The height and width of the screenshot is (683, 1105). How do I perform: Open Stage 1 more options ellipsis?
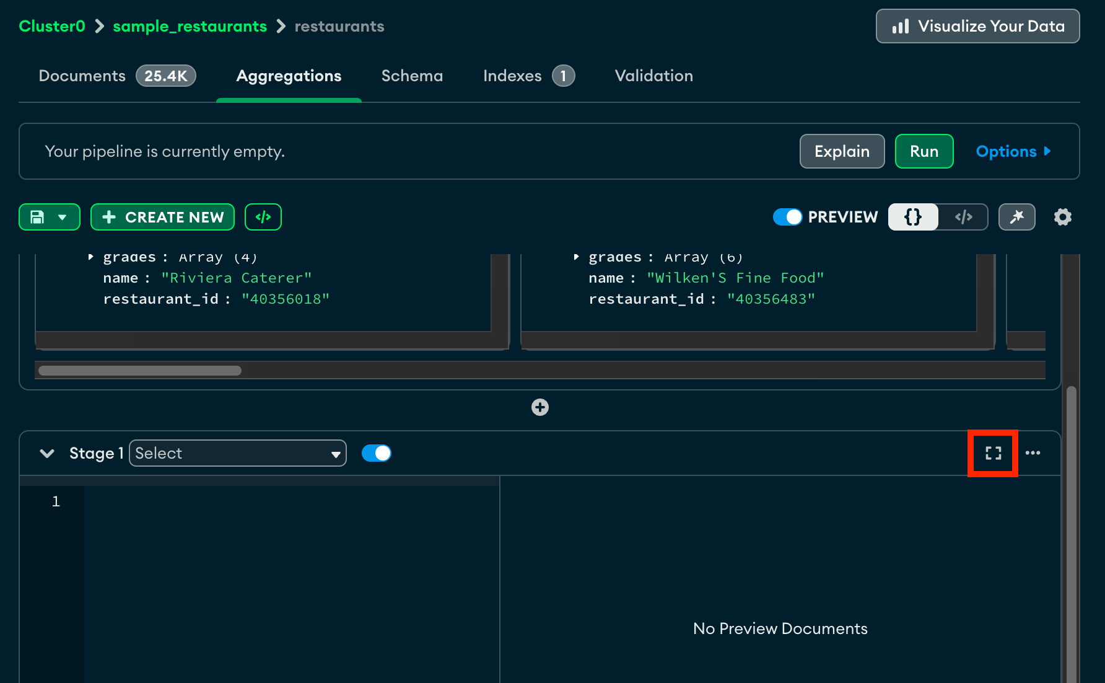(1033, 453)
